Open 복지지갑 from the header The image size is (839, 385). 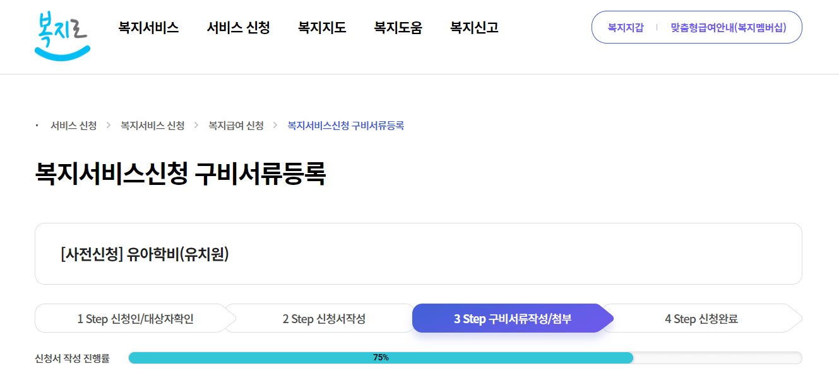pos(624,27)
